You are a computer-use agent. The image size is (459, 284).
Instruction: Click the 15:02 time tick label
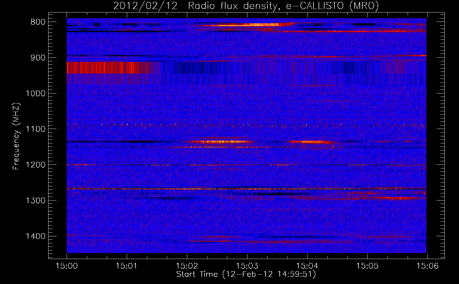187,266
